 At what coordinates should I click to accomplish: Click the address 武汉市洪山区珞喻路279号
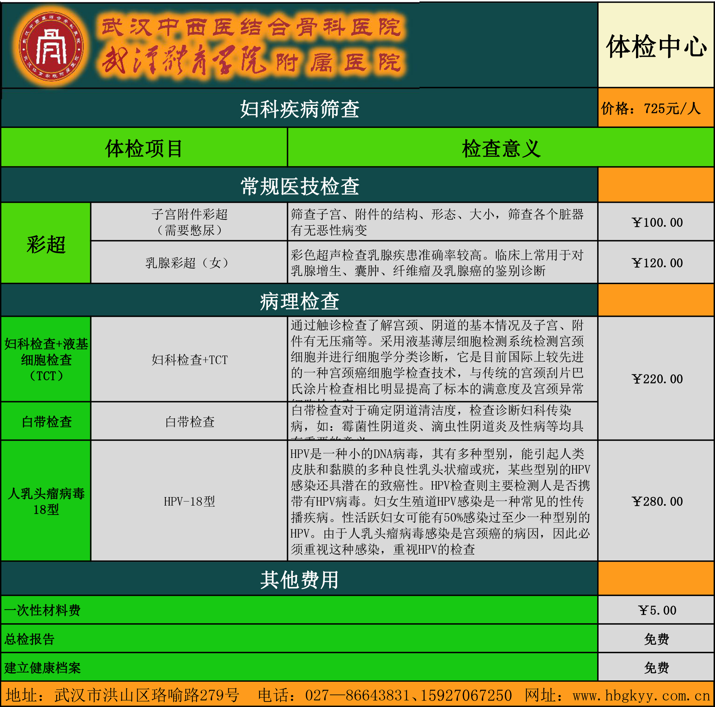coord(146,695)
